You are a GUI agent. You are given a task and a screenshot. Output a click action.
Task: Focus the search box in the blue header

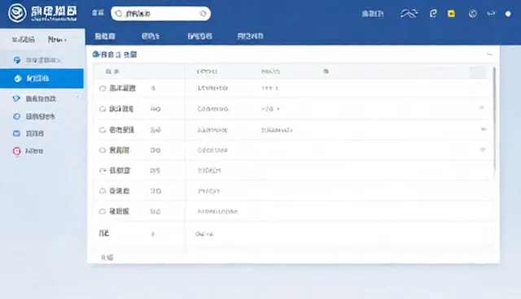tap(160, 14)
